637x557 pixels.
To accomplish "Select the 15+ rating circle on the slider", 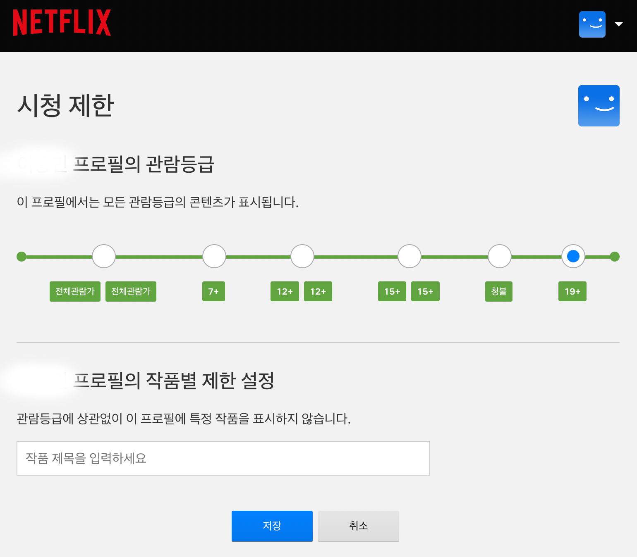I will click(x=409, y=256).
